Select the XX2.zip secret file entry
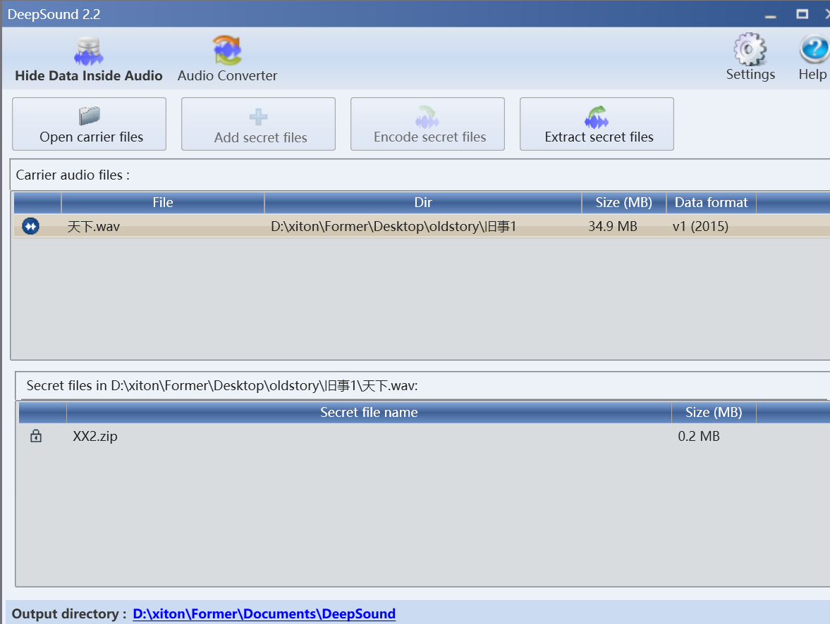Viewport: 830px width, 624px height. (95, 436)
